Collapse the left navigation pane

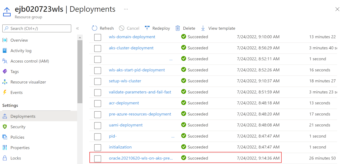(x=77, y=28)
